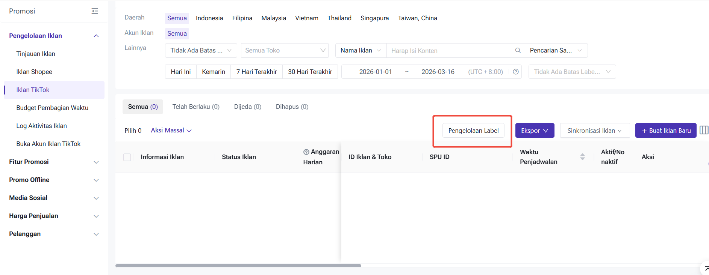Click the scroll-to-top arrow icon
709x275 pixels.
click(x=706, y=268)
